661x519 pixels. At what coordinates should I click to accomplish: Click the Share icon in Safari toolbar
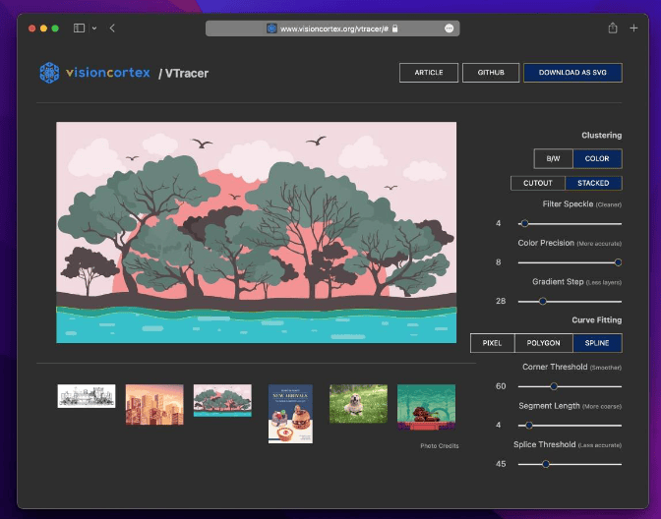coord(613,29)
